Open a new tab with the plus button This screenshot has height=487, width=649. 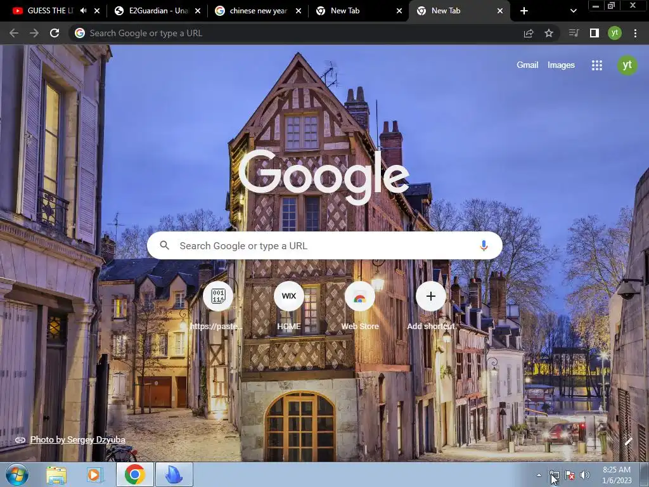[524, 11]
